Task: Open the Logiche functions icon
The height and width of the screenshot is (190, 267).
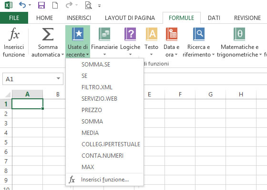Action: (130, 34)
